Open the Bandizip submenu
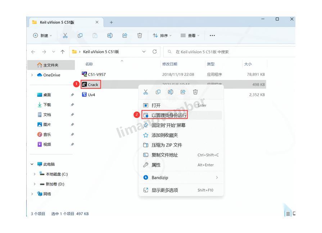Screen dimensions: 322x233 pos(181,178)
